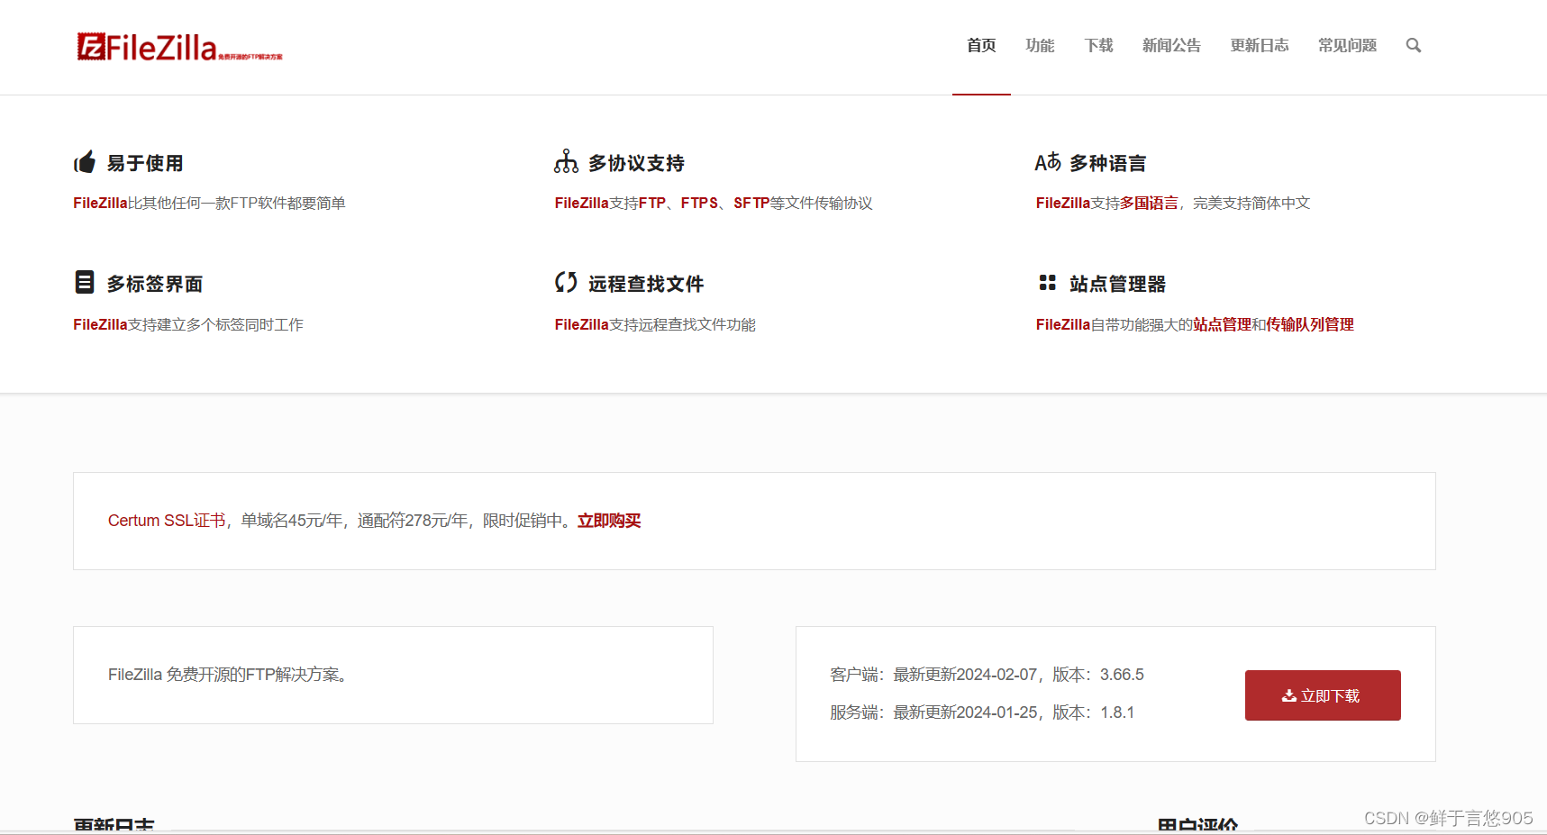The image size is (1547, 835).
Task: Click the red 立即下载 button
Action: (x=1323, y=695)
